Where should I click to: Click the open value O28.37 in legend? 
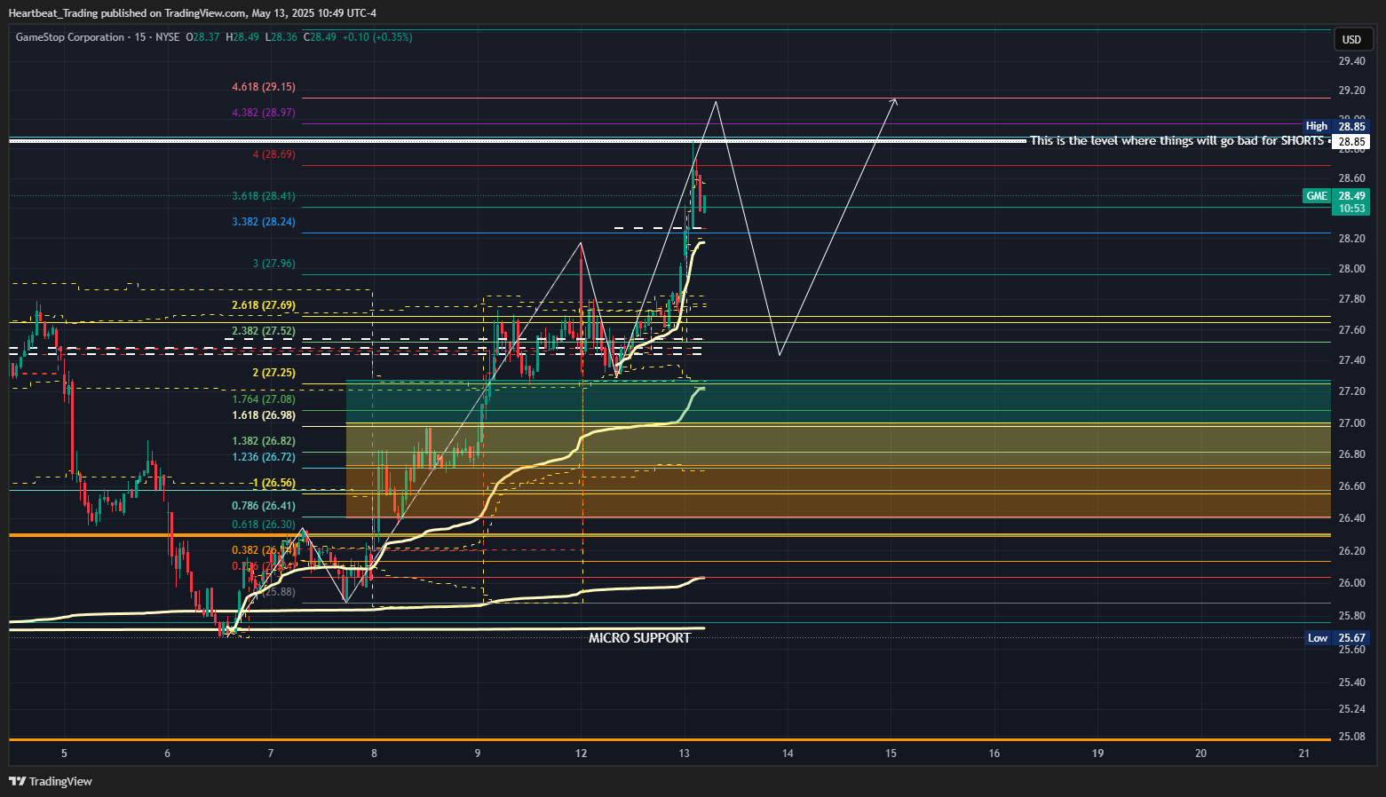(203, 37)
